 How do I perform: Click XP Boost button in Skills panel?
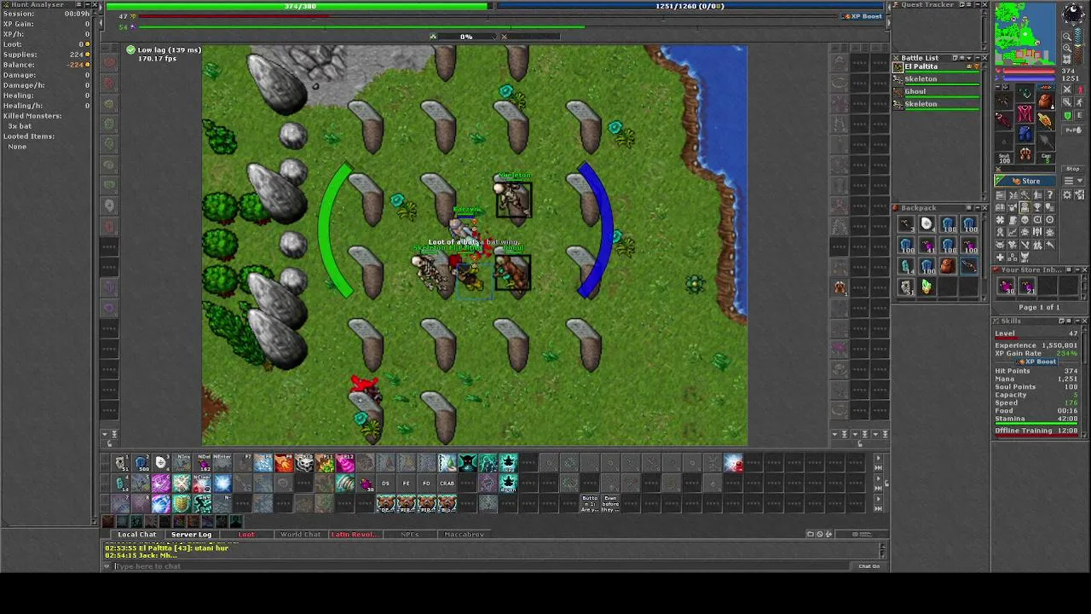(x=1036, y=362)
